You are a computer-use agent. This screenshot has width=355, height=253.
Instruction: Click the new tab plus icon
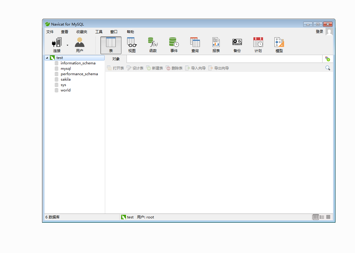coord(327,59)
